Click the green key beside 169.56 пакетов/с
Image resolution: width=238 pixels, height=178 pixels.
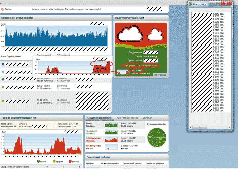3,79
